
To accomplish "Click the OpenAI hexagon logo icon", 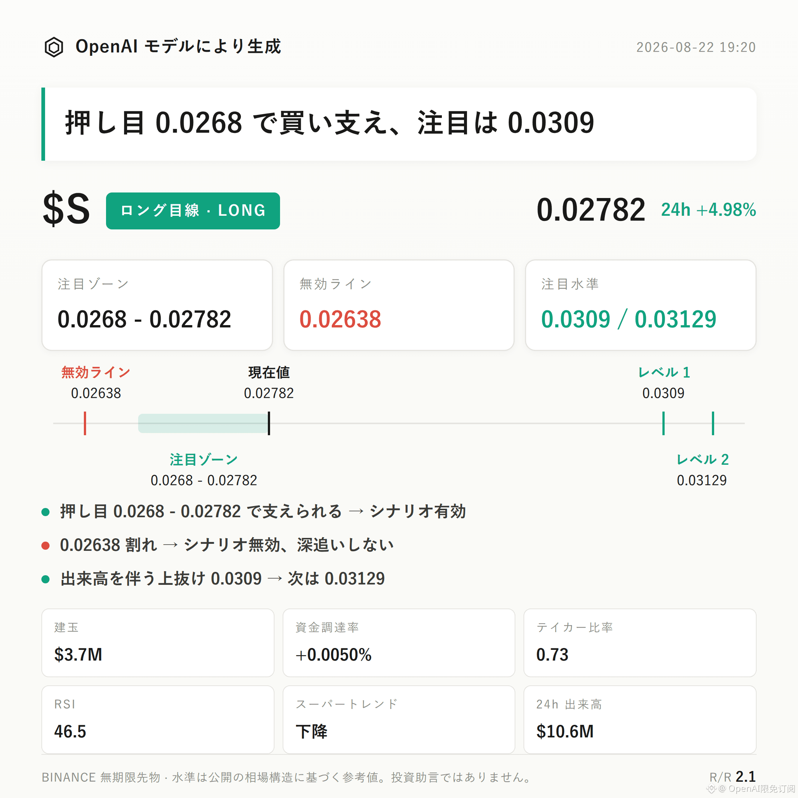I will pyautogui.click(x=54, y=47).
